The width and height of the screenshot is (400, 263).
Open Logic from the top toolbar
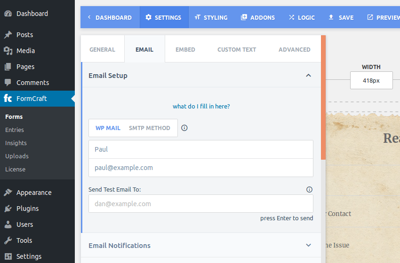tap(302, 17)
